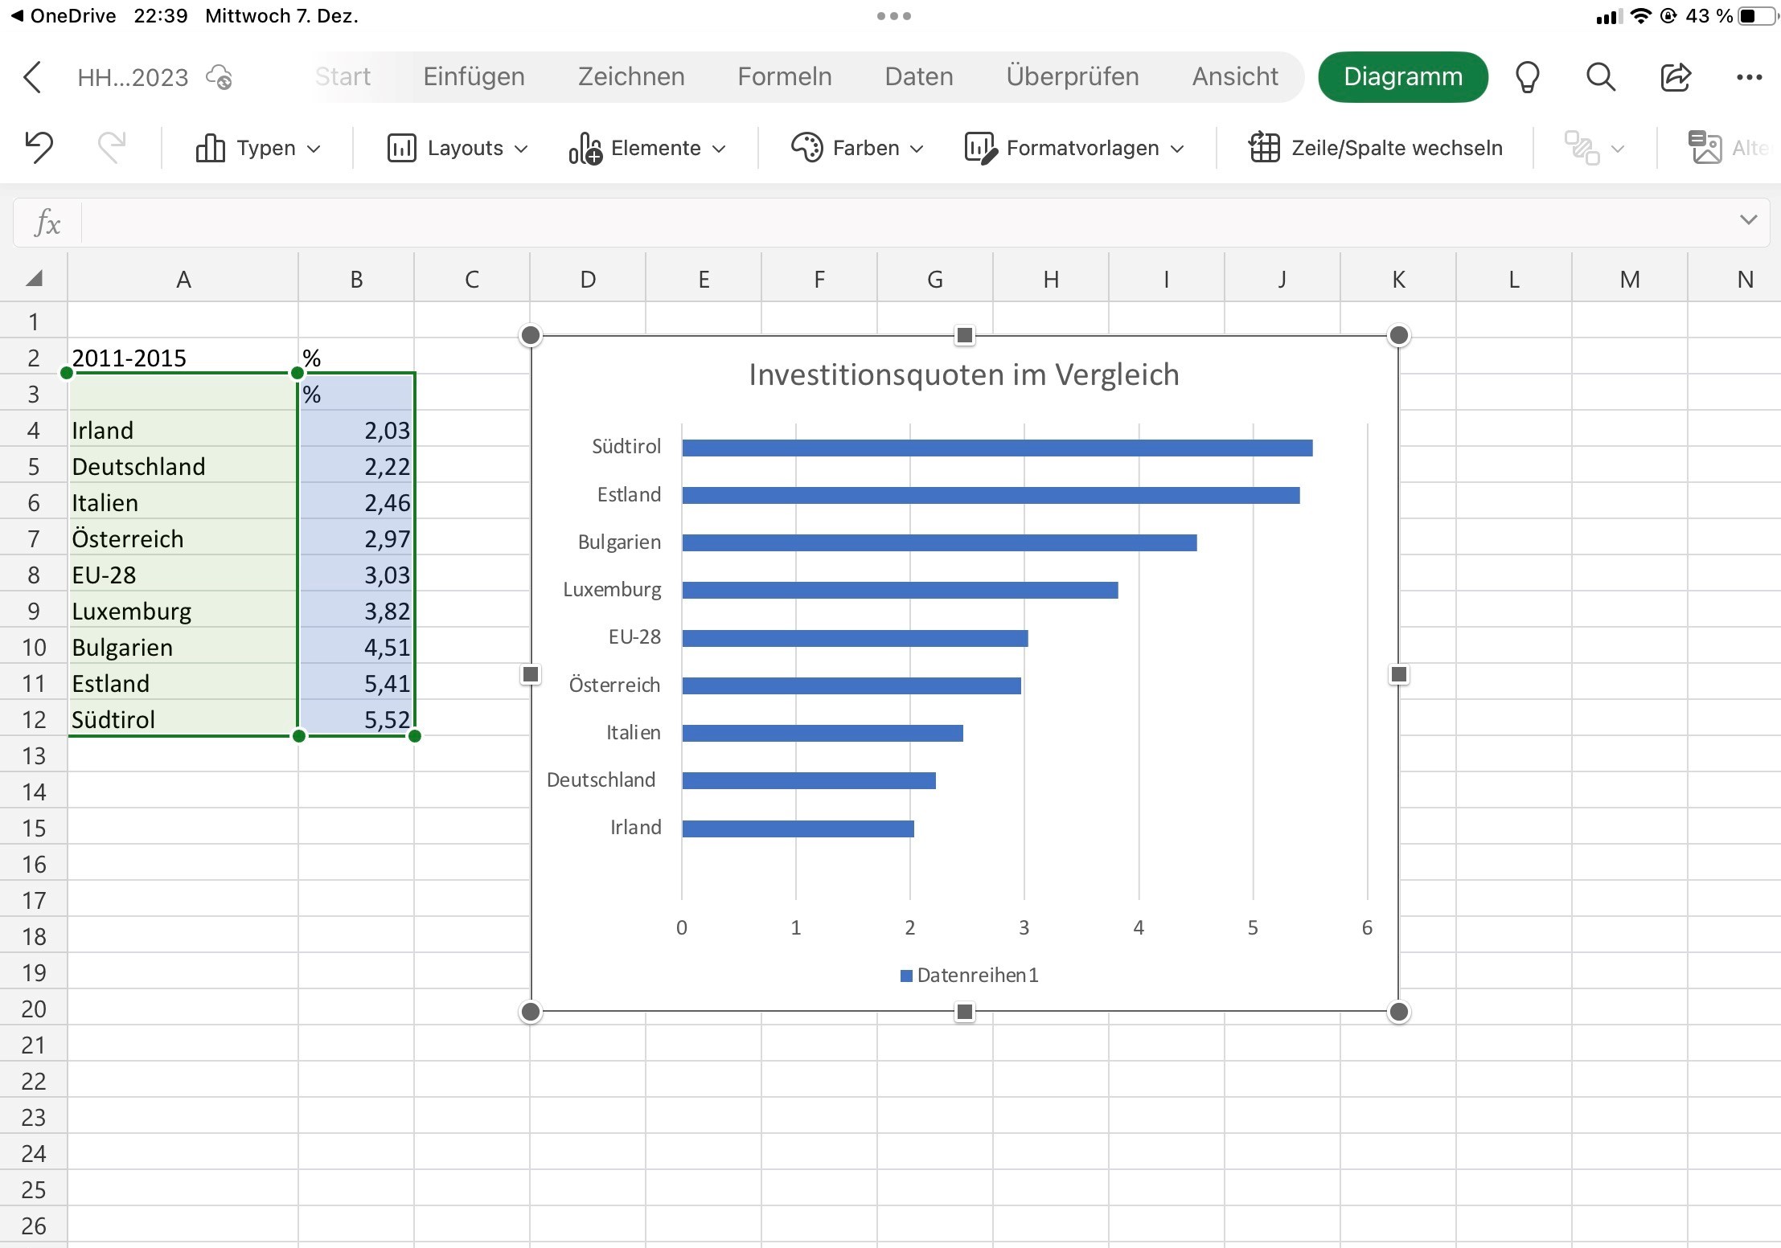Image resolution: width=1781 pixels, height=1248 pixels.
Task: Click the Bulgarien bar in chart
Action: [939, 542]
